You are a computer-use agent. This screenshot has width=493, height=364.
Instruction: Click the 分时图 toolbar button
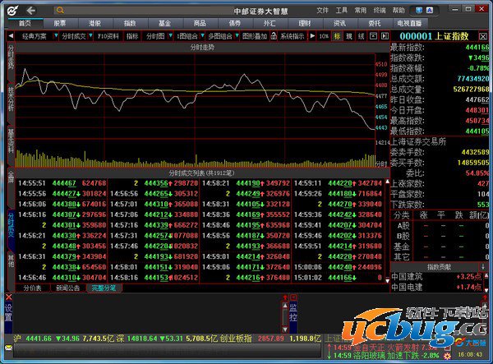pos(155,36)
